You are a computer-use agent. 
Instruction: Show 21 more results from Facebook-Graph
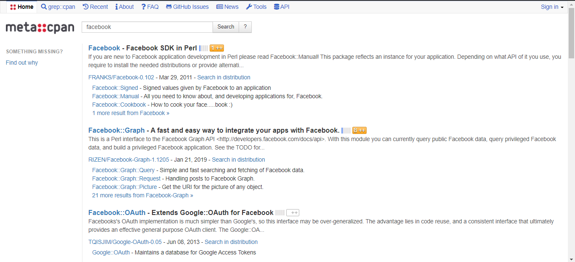click(143, 195)
